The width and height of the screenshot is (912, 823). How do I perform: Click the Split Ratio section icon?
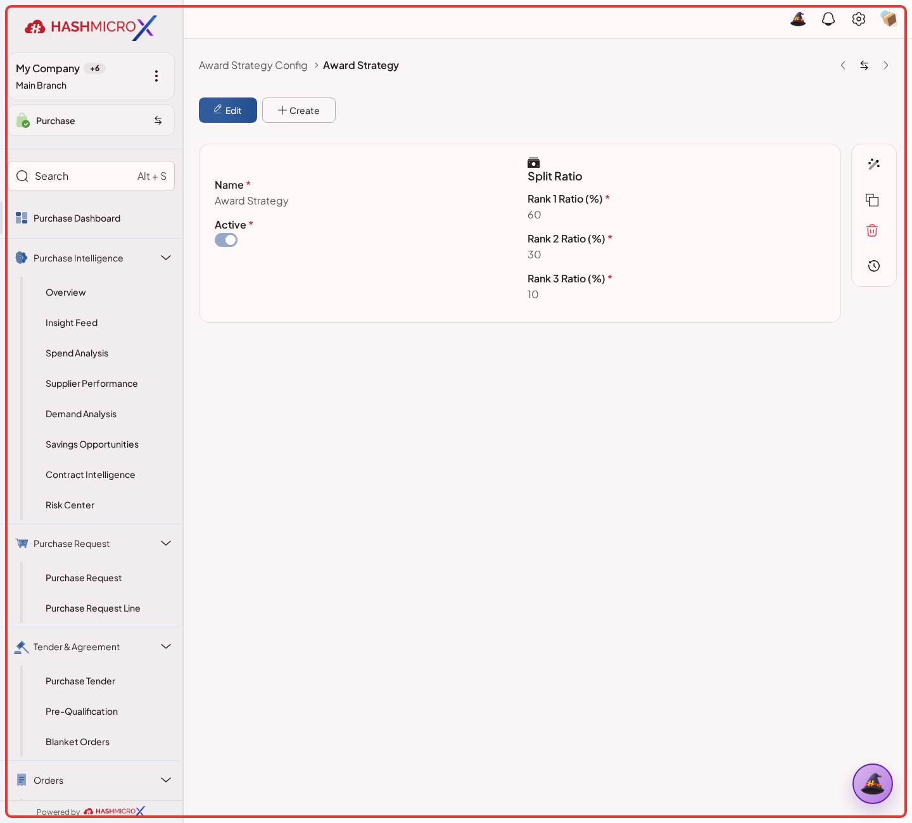click(534, 163)
